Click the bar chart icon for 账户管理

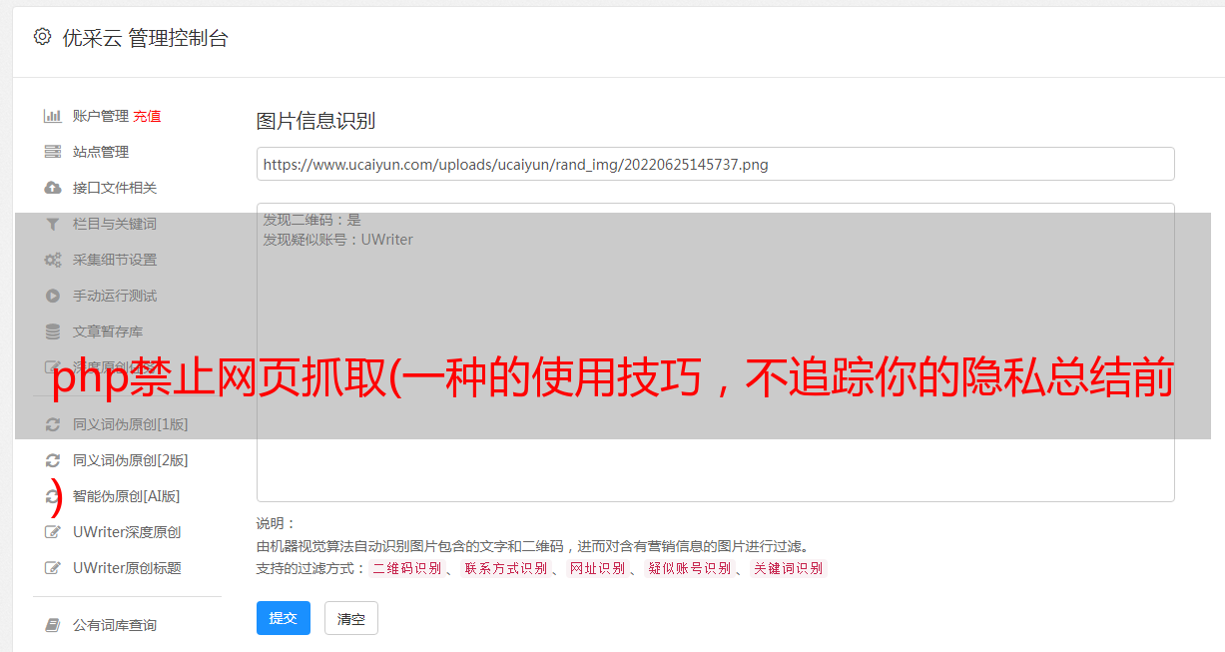[53, 116]
